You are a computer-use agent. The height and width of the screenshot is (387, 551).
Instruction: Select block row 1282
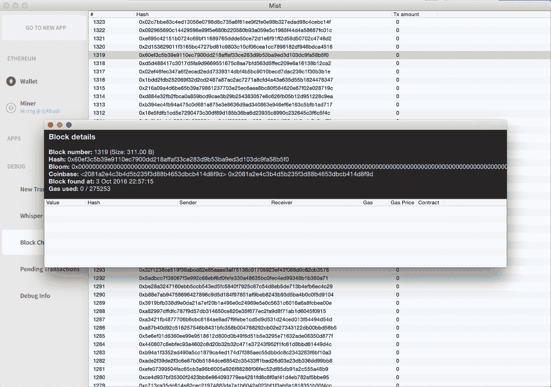320,361
